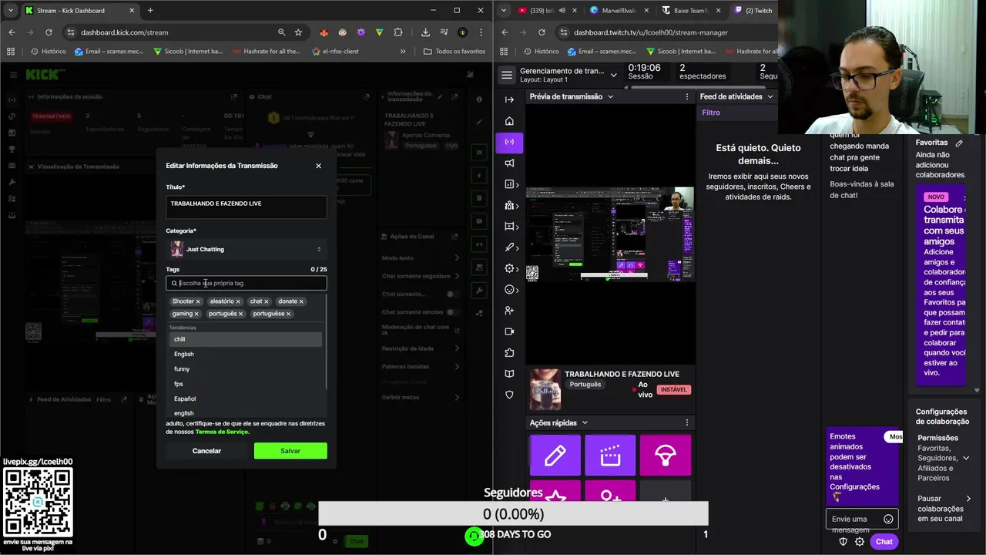
Task: Edit Favoritas with the pencil icon
Action: pos(959,143)
